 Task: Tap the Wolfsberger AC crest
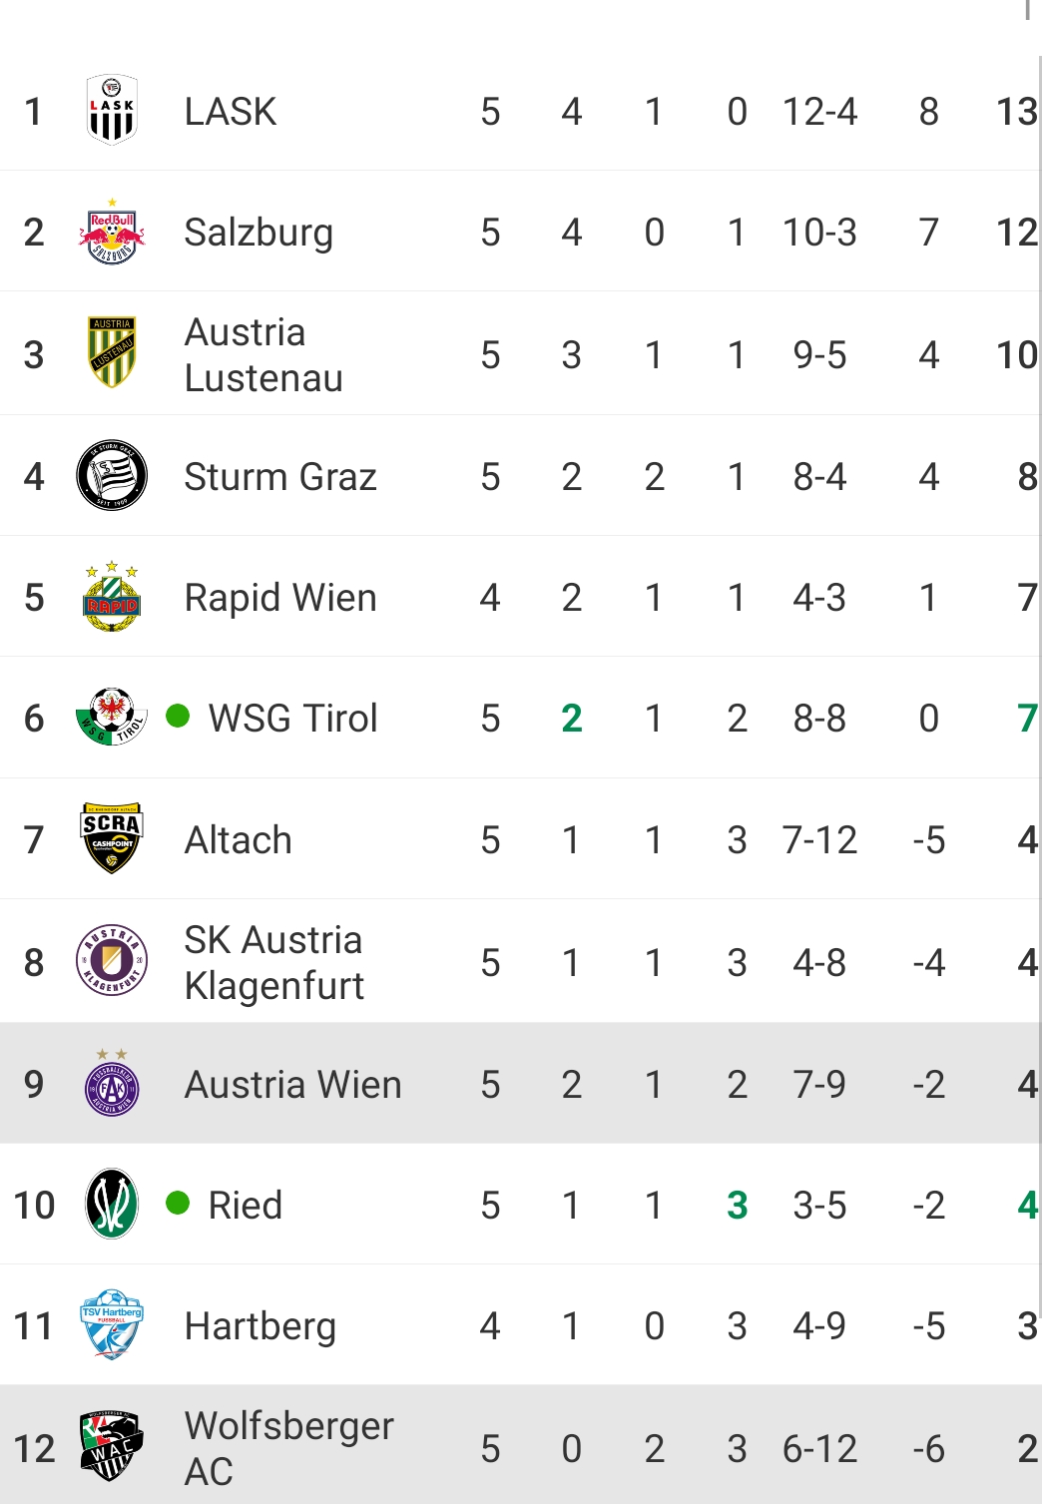click(112, 1447)
